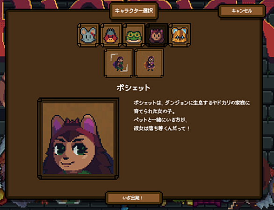Start the game with いざ出発！
Viewport: 274px width, 210px height.
click(x=134, y=198)
